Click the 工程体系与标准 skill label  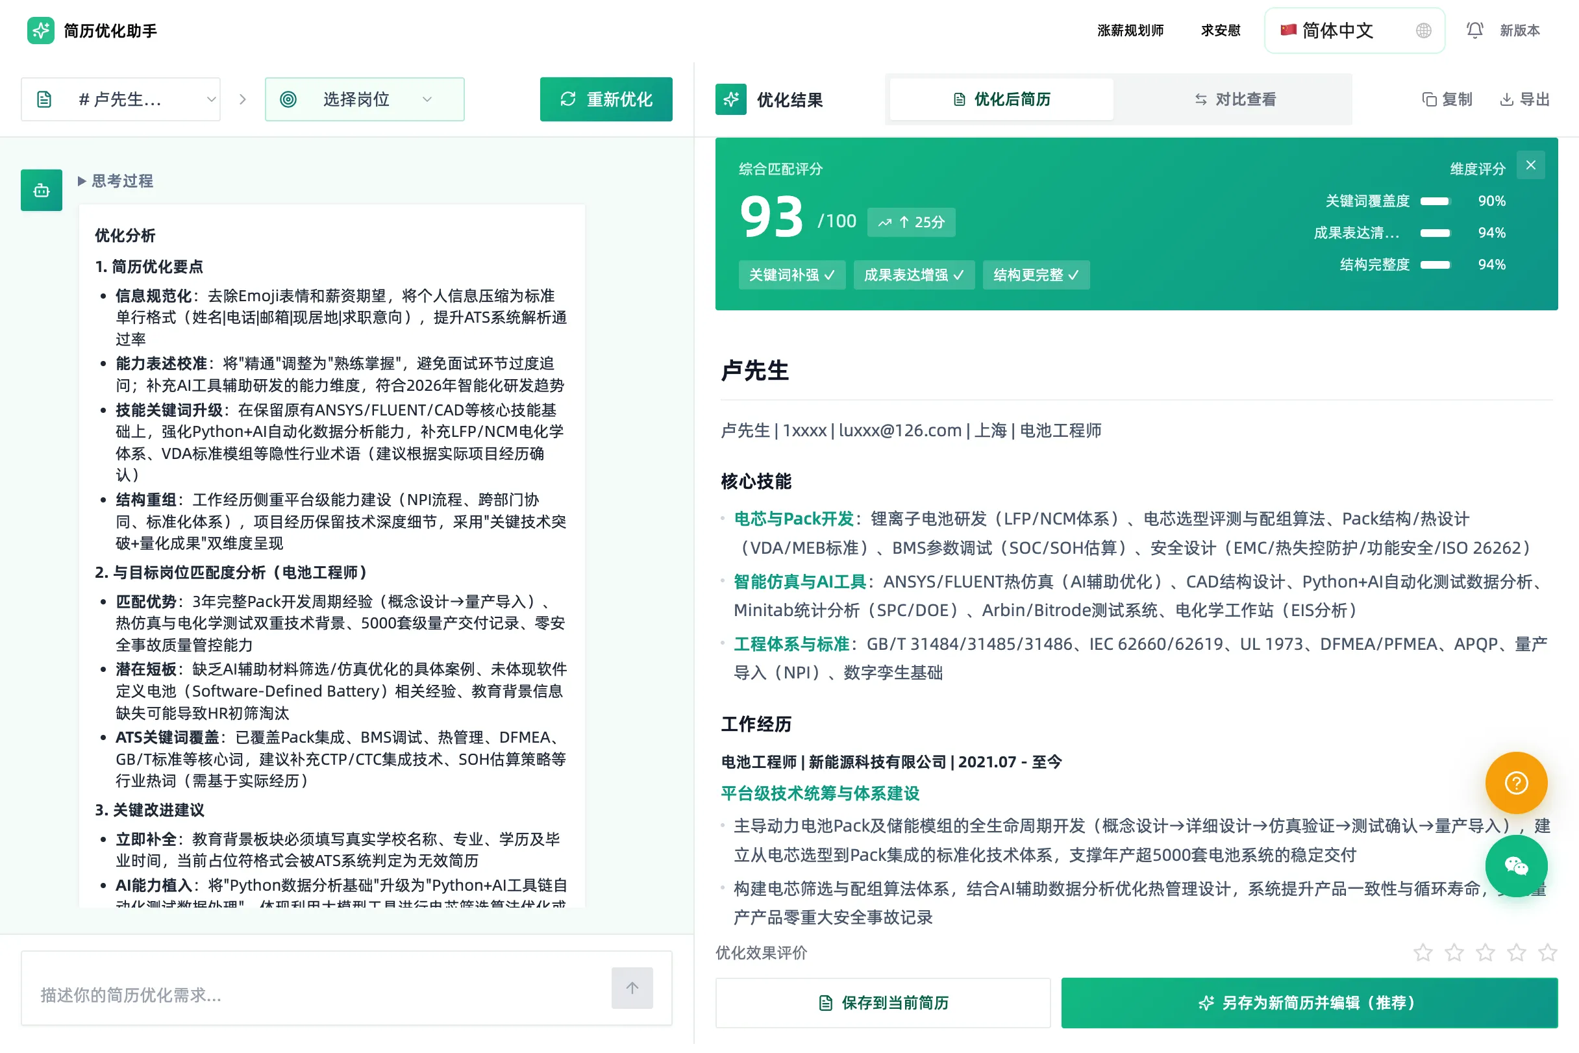coord(791,644)
